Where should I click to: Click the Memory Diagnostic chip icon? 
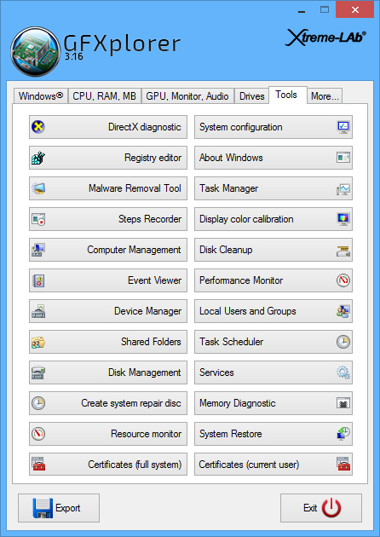343,403
